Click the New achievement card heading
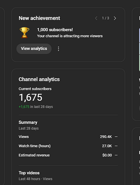Viewport: 140px width, 185px height. [39, 18]
